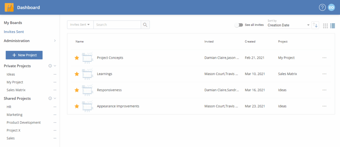Open the Responsiveness board

coord(109,90)
